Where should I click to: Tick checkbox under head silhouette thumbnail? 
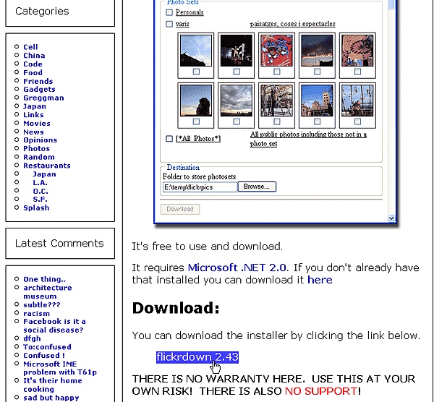point(196,121)
